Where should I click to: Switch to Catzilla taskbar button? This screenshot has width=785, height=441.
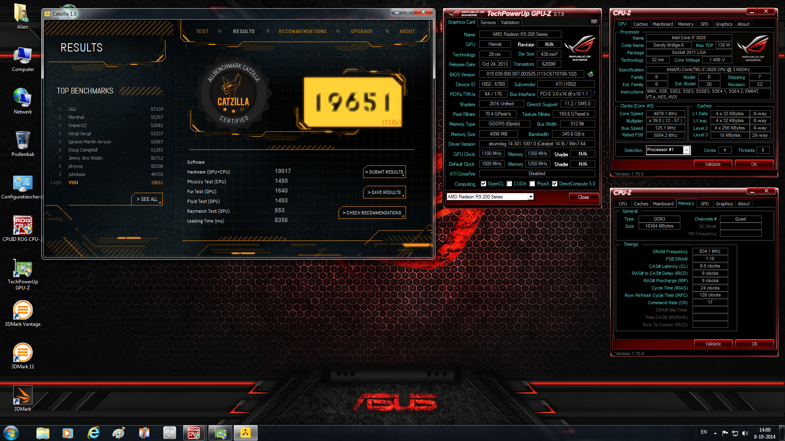[x=245, y=433]
